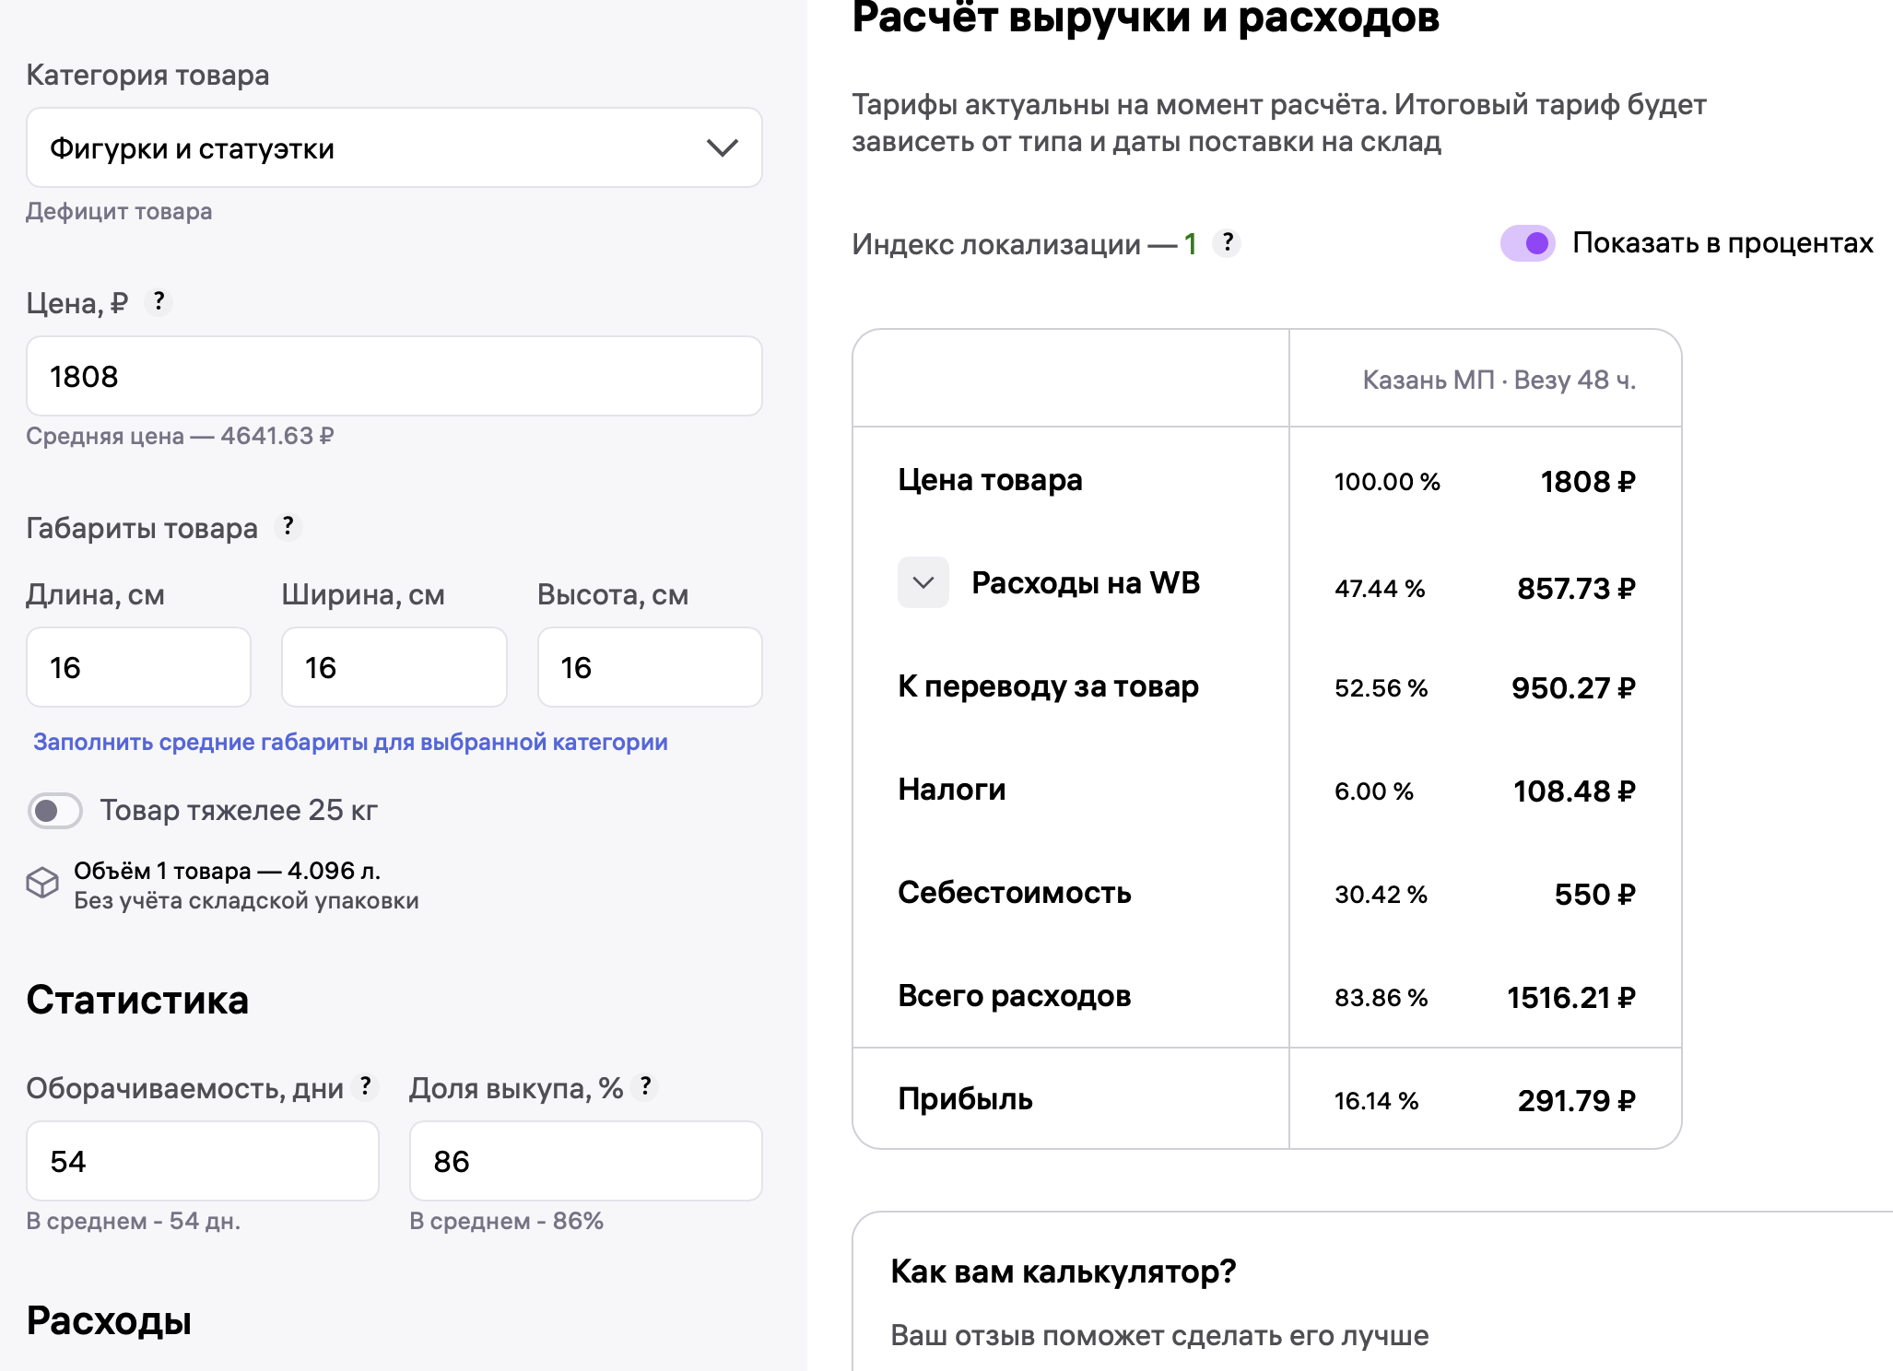Click the question mark beside Габариты товара

coord(288,527)
